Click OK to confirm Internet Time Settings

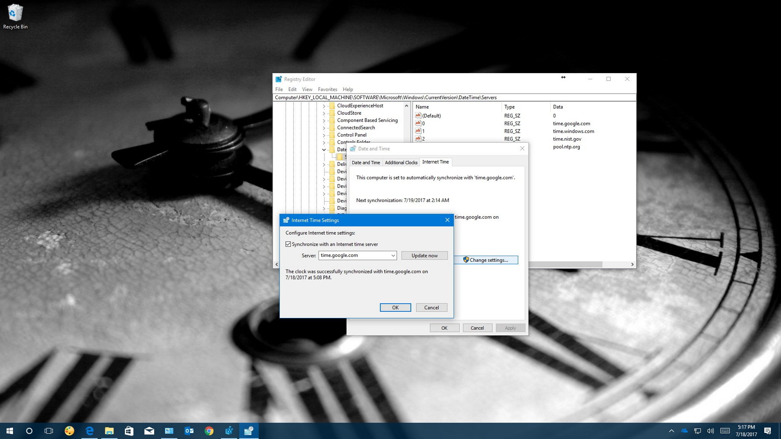tap(395, 307)
